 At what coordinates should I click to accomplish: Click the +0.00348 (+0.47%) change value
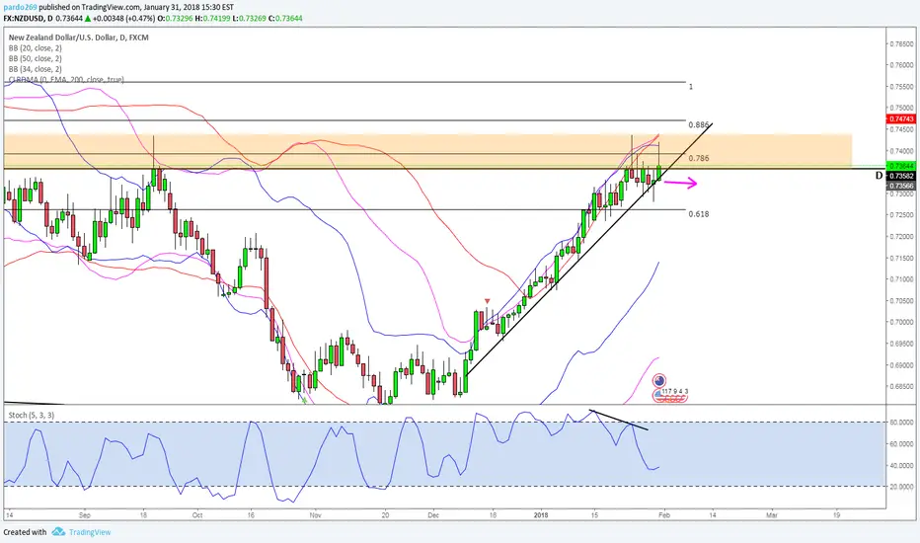coord(123,18)
